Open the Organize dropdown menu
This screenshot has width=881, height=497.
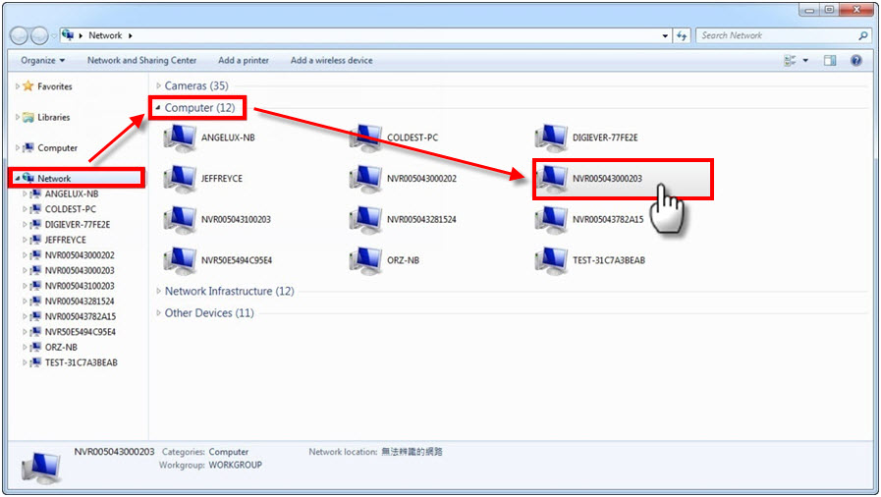tap(42, 61)
